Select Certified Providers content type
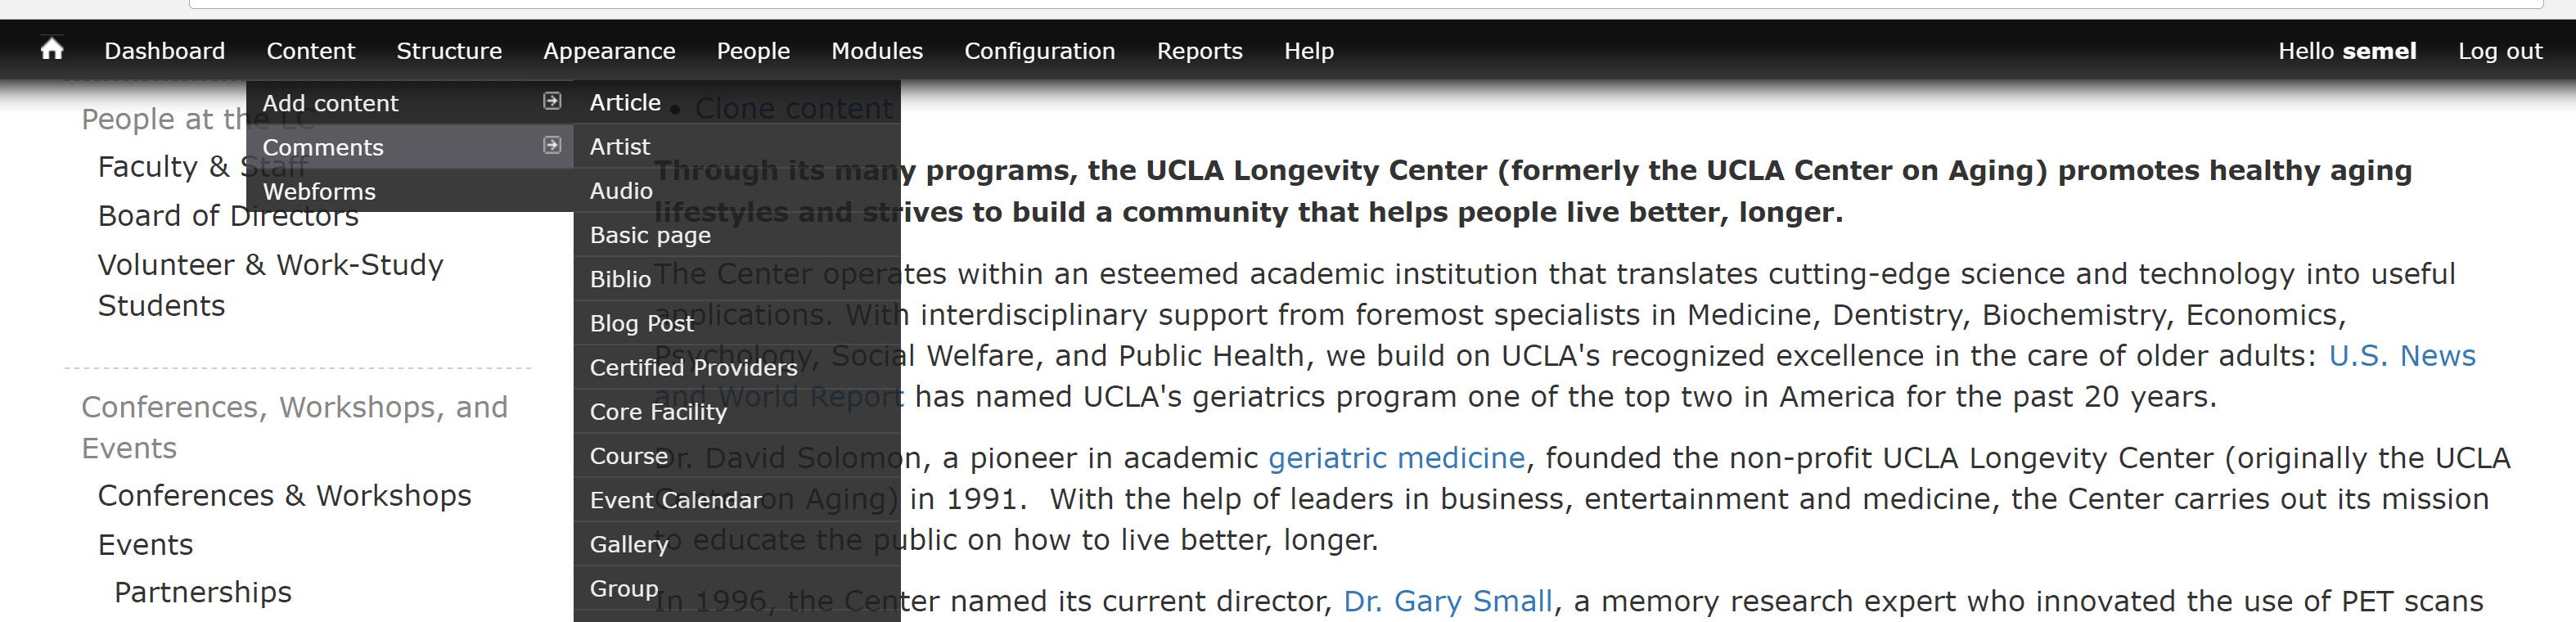Image resolution: width=2576 pixels, height=622 pixels. [x=693, y=368]
